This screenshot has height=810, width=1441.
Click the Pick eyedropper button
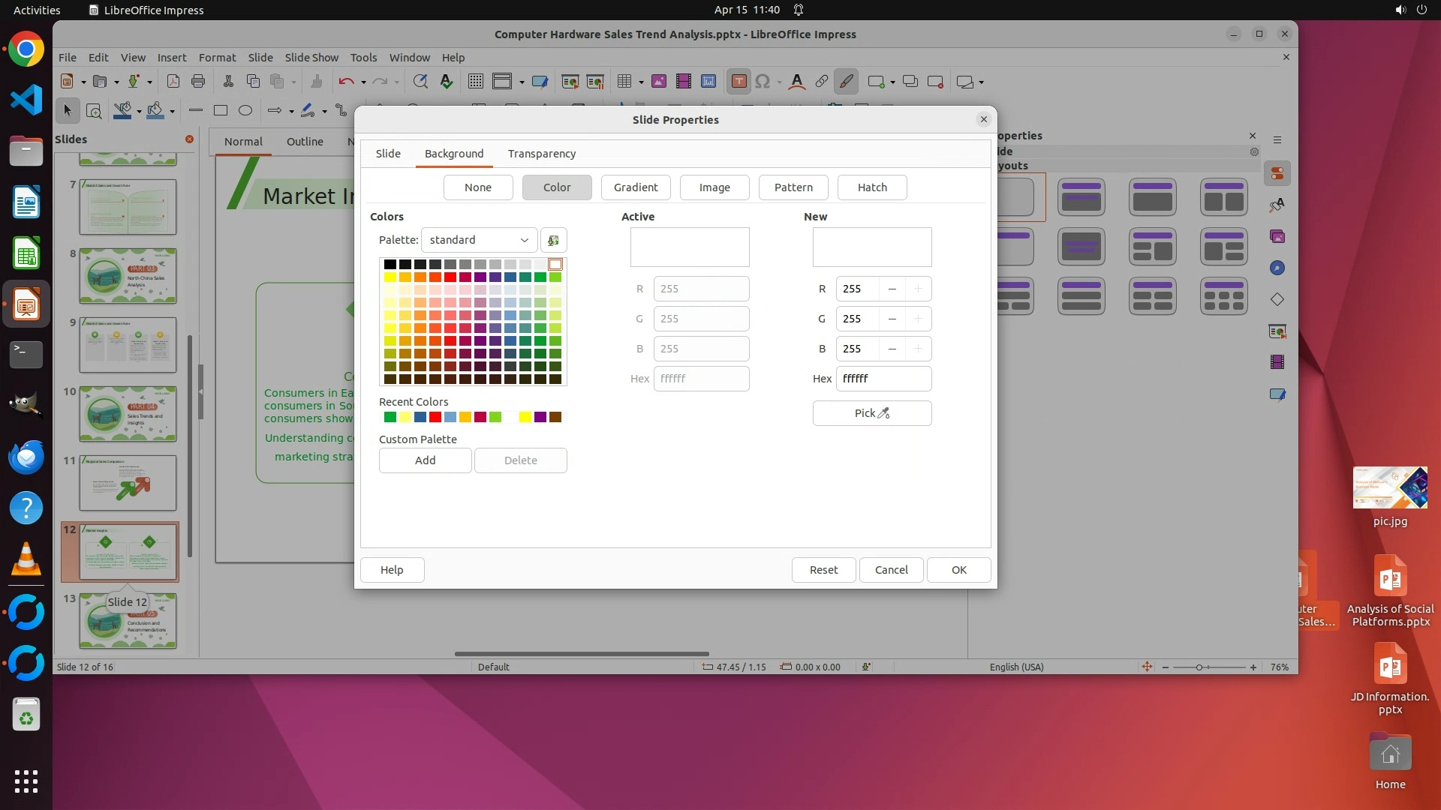click(x=871, y=413)
